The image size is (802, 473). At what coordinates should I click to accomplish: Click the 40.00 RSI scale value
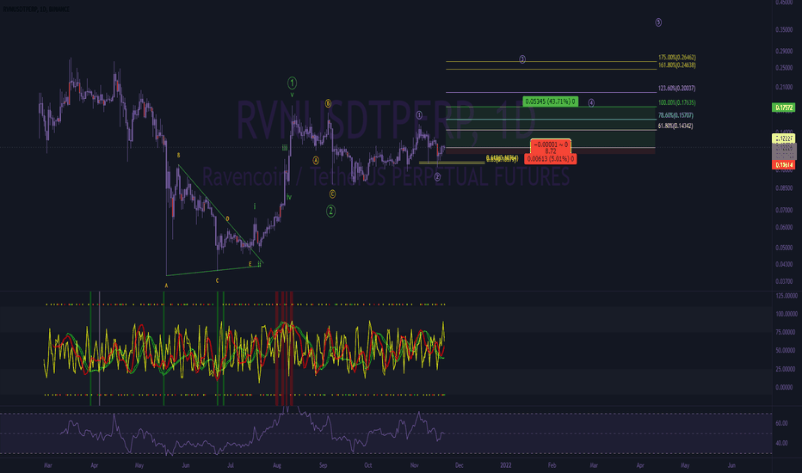click(781, 443)
